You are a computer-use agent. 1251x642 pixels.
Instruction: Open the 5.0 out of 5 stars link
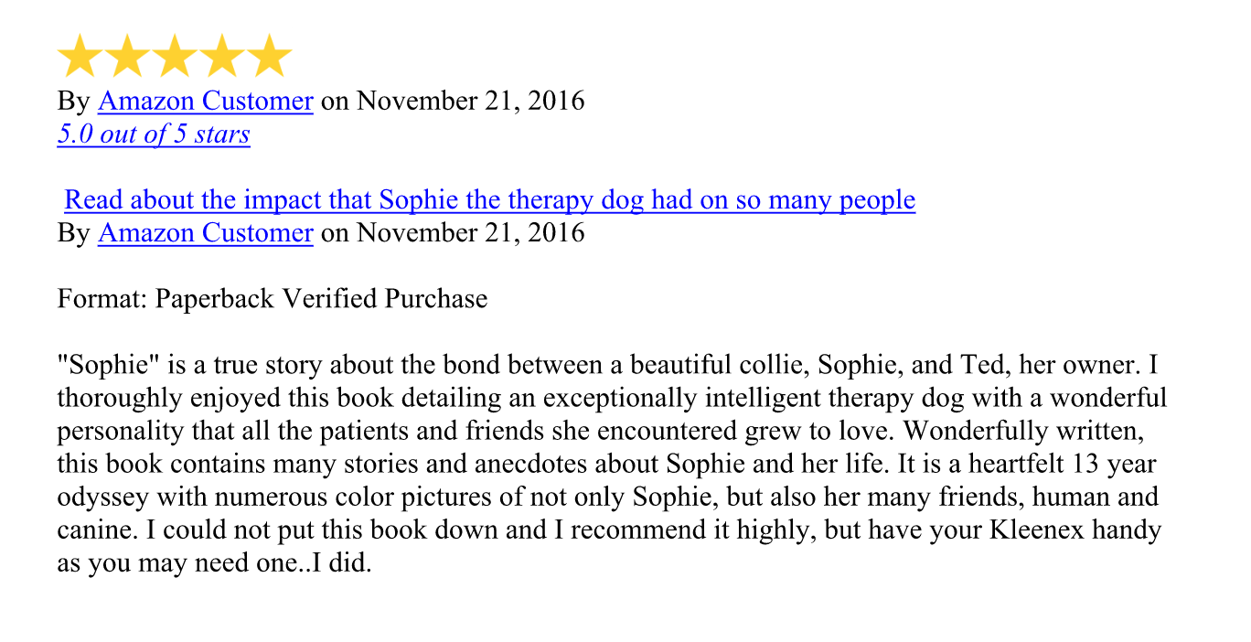(154, 134)
